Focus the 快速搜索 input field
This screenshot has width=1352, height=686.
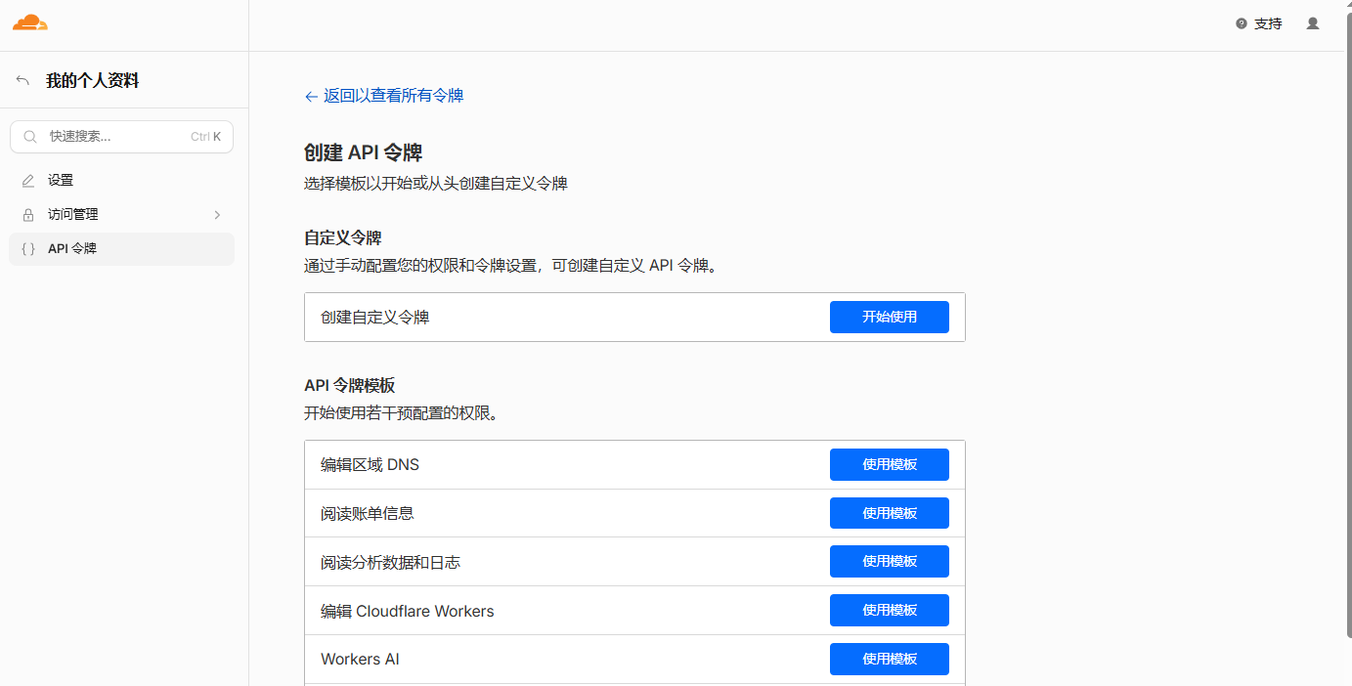[121, 137]
